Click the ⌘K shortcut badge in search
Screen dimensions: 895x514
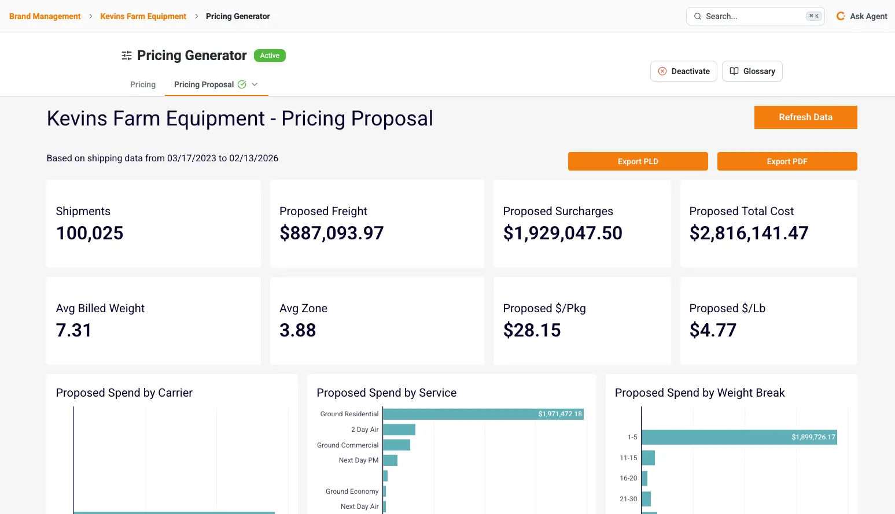[x=813, y=16]
